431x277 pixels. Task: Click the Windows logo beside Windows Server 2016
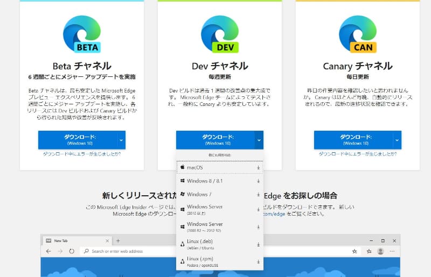tap(183, 209)
